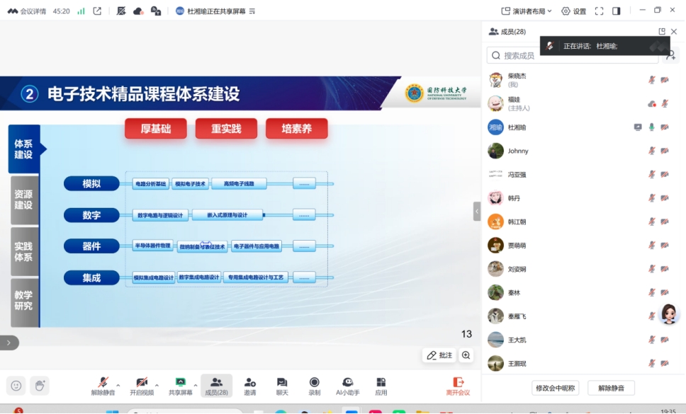686x414 pixels.
Task: Open the 应用 apps icon
Action: tap(381, 386)
